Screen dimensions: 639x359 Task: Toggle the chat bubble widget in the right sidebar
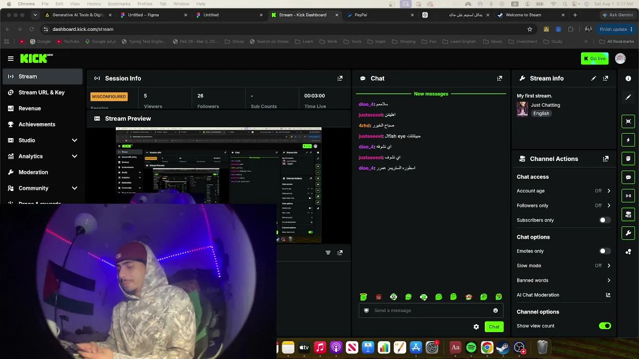[x=628, y=177]
